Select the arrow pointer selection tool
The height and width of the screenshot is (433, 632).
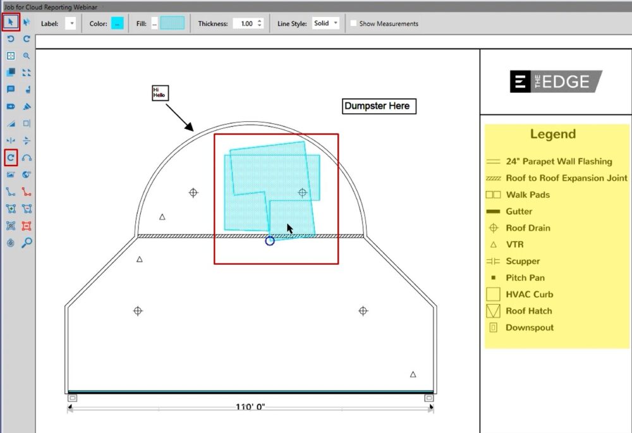(x=11, y=22)
